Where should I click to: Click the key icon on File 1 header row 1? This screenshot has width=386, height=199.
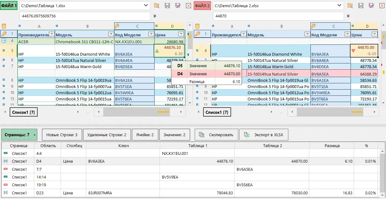(4, 34)
